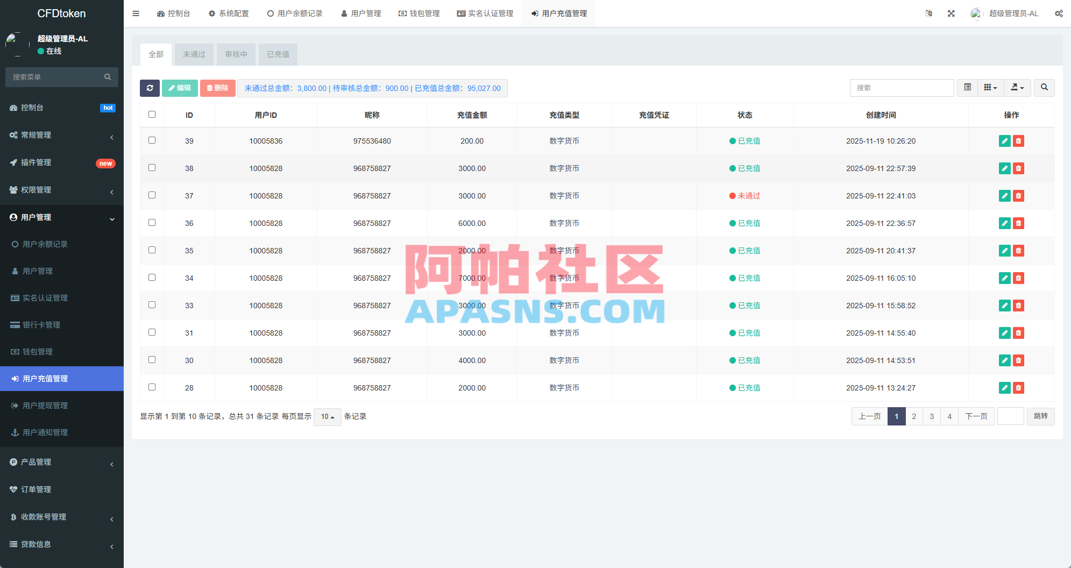Toggle the table card view icon
This screenshot has height=568, width=1071.
pyautogui.click(x=967, y=88)
